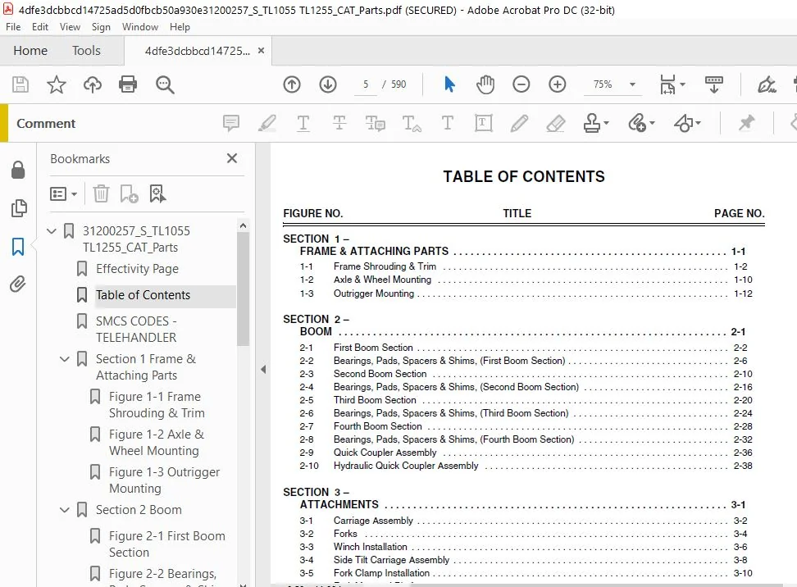Click the bookmarks panel scroll up arrow
Screen dimensions: 797x587
243,225
